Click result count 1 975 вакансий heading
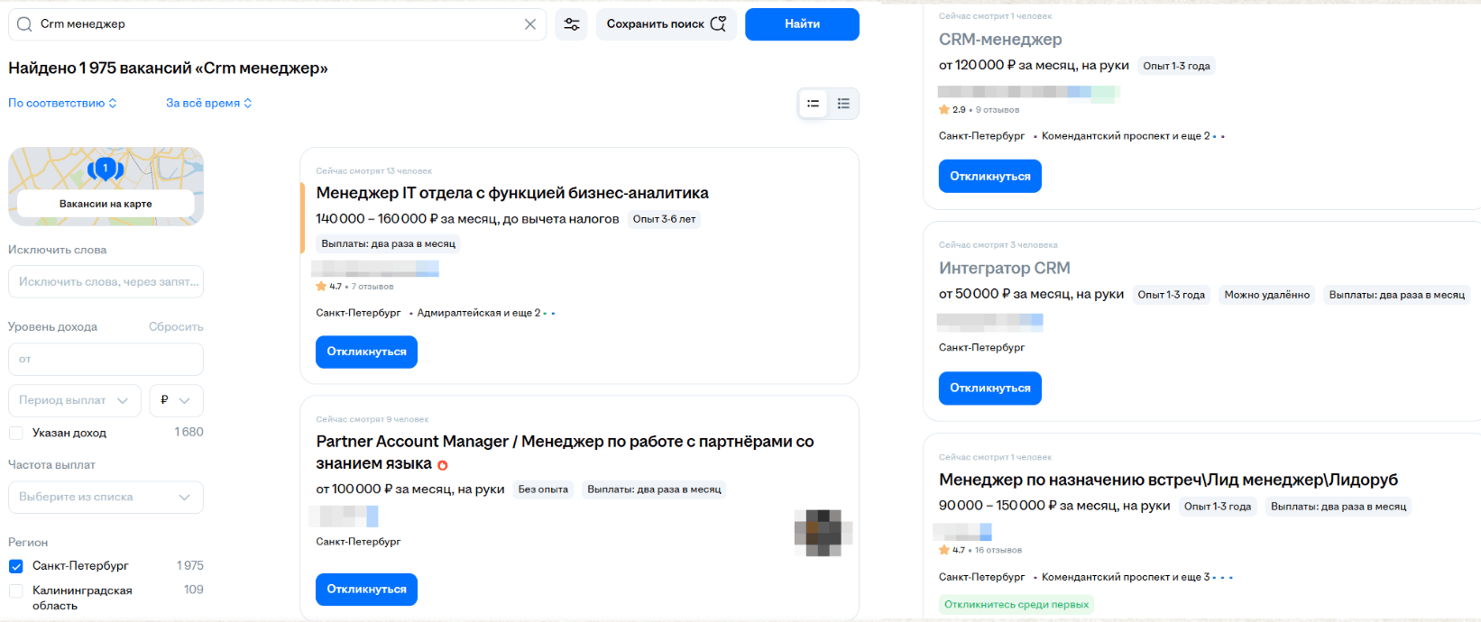The image size is (1481, 622). click(x=168, y=68)
